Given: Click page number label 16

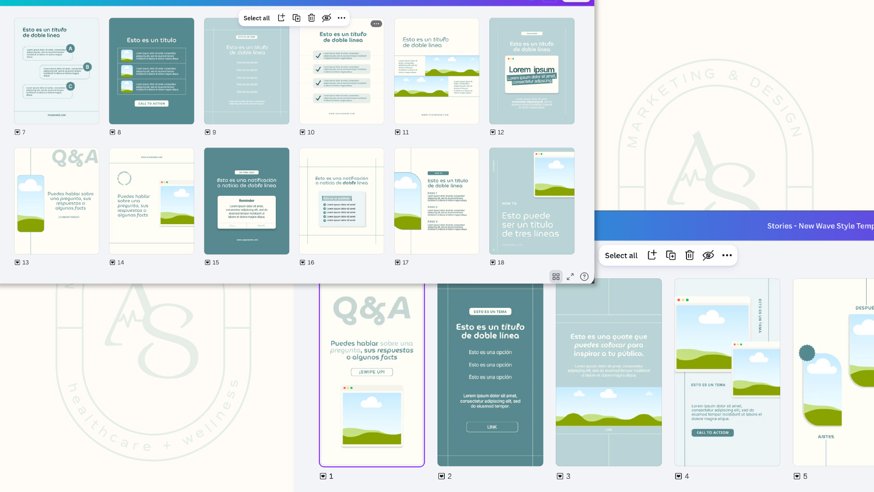Looking at the screenshot, I should pos(310,262).
